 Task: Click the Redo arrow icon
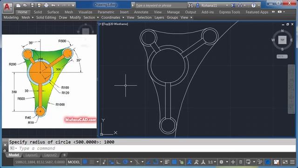coord(63,5)
